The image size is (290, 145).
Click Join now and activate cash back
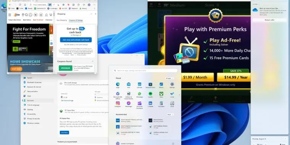point(76,40)
